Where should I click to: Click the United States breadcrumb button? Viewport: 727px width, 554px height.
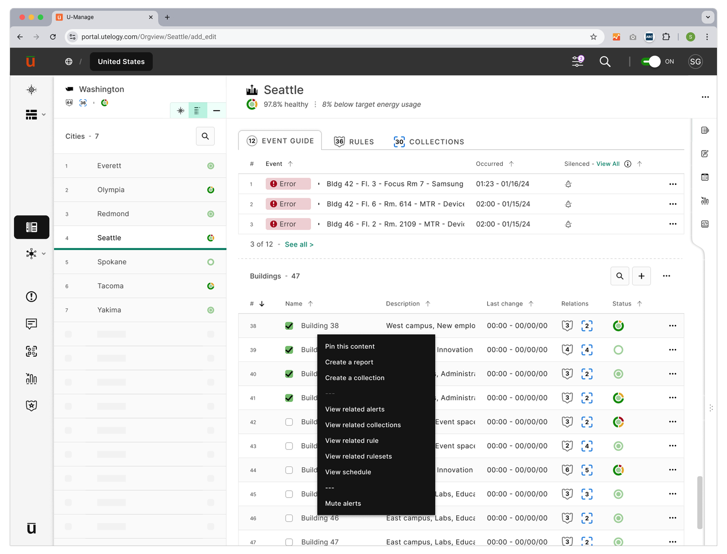[x=121, y=62]
